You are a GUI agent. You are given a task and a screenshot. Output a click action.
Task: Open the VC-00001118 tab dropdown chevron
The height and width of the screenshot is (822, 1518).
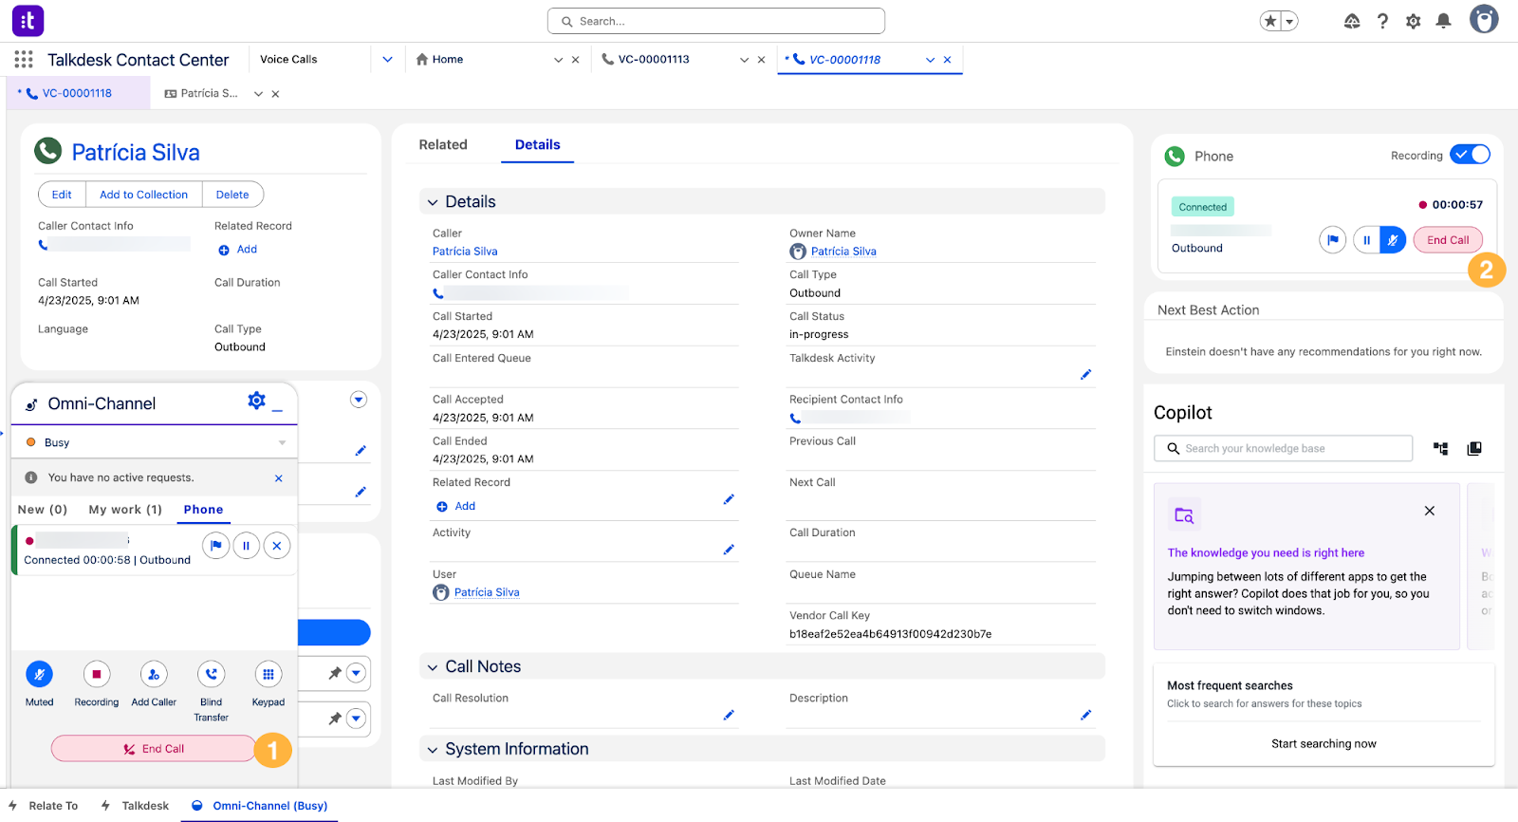pyautogui.click(x=930, y=60)
